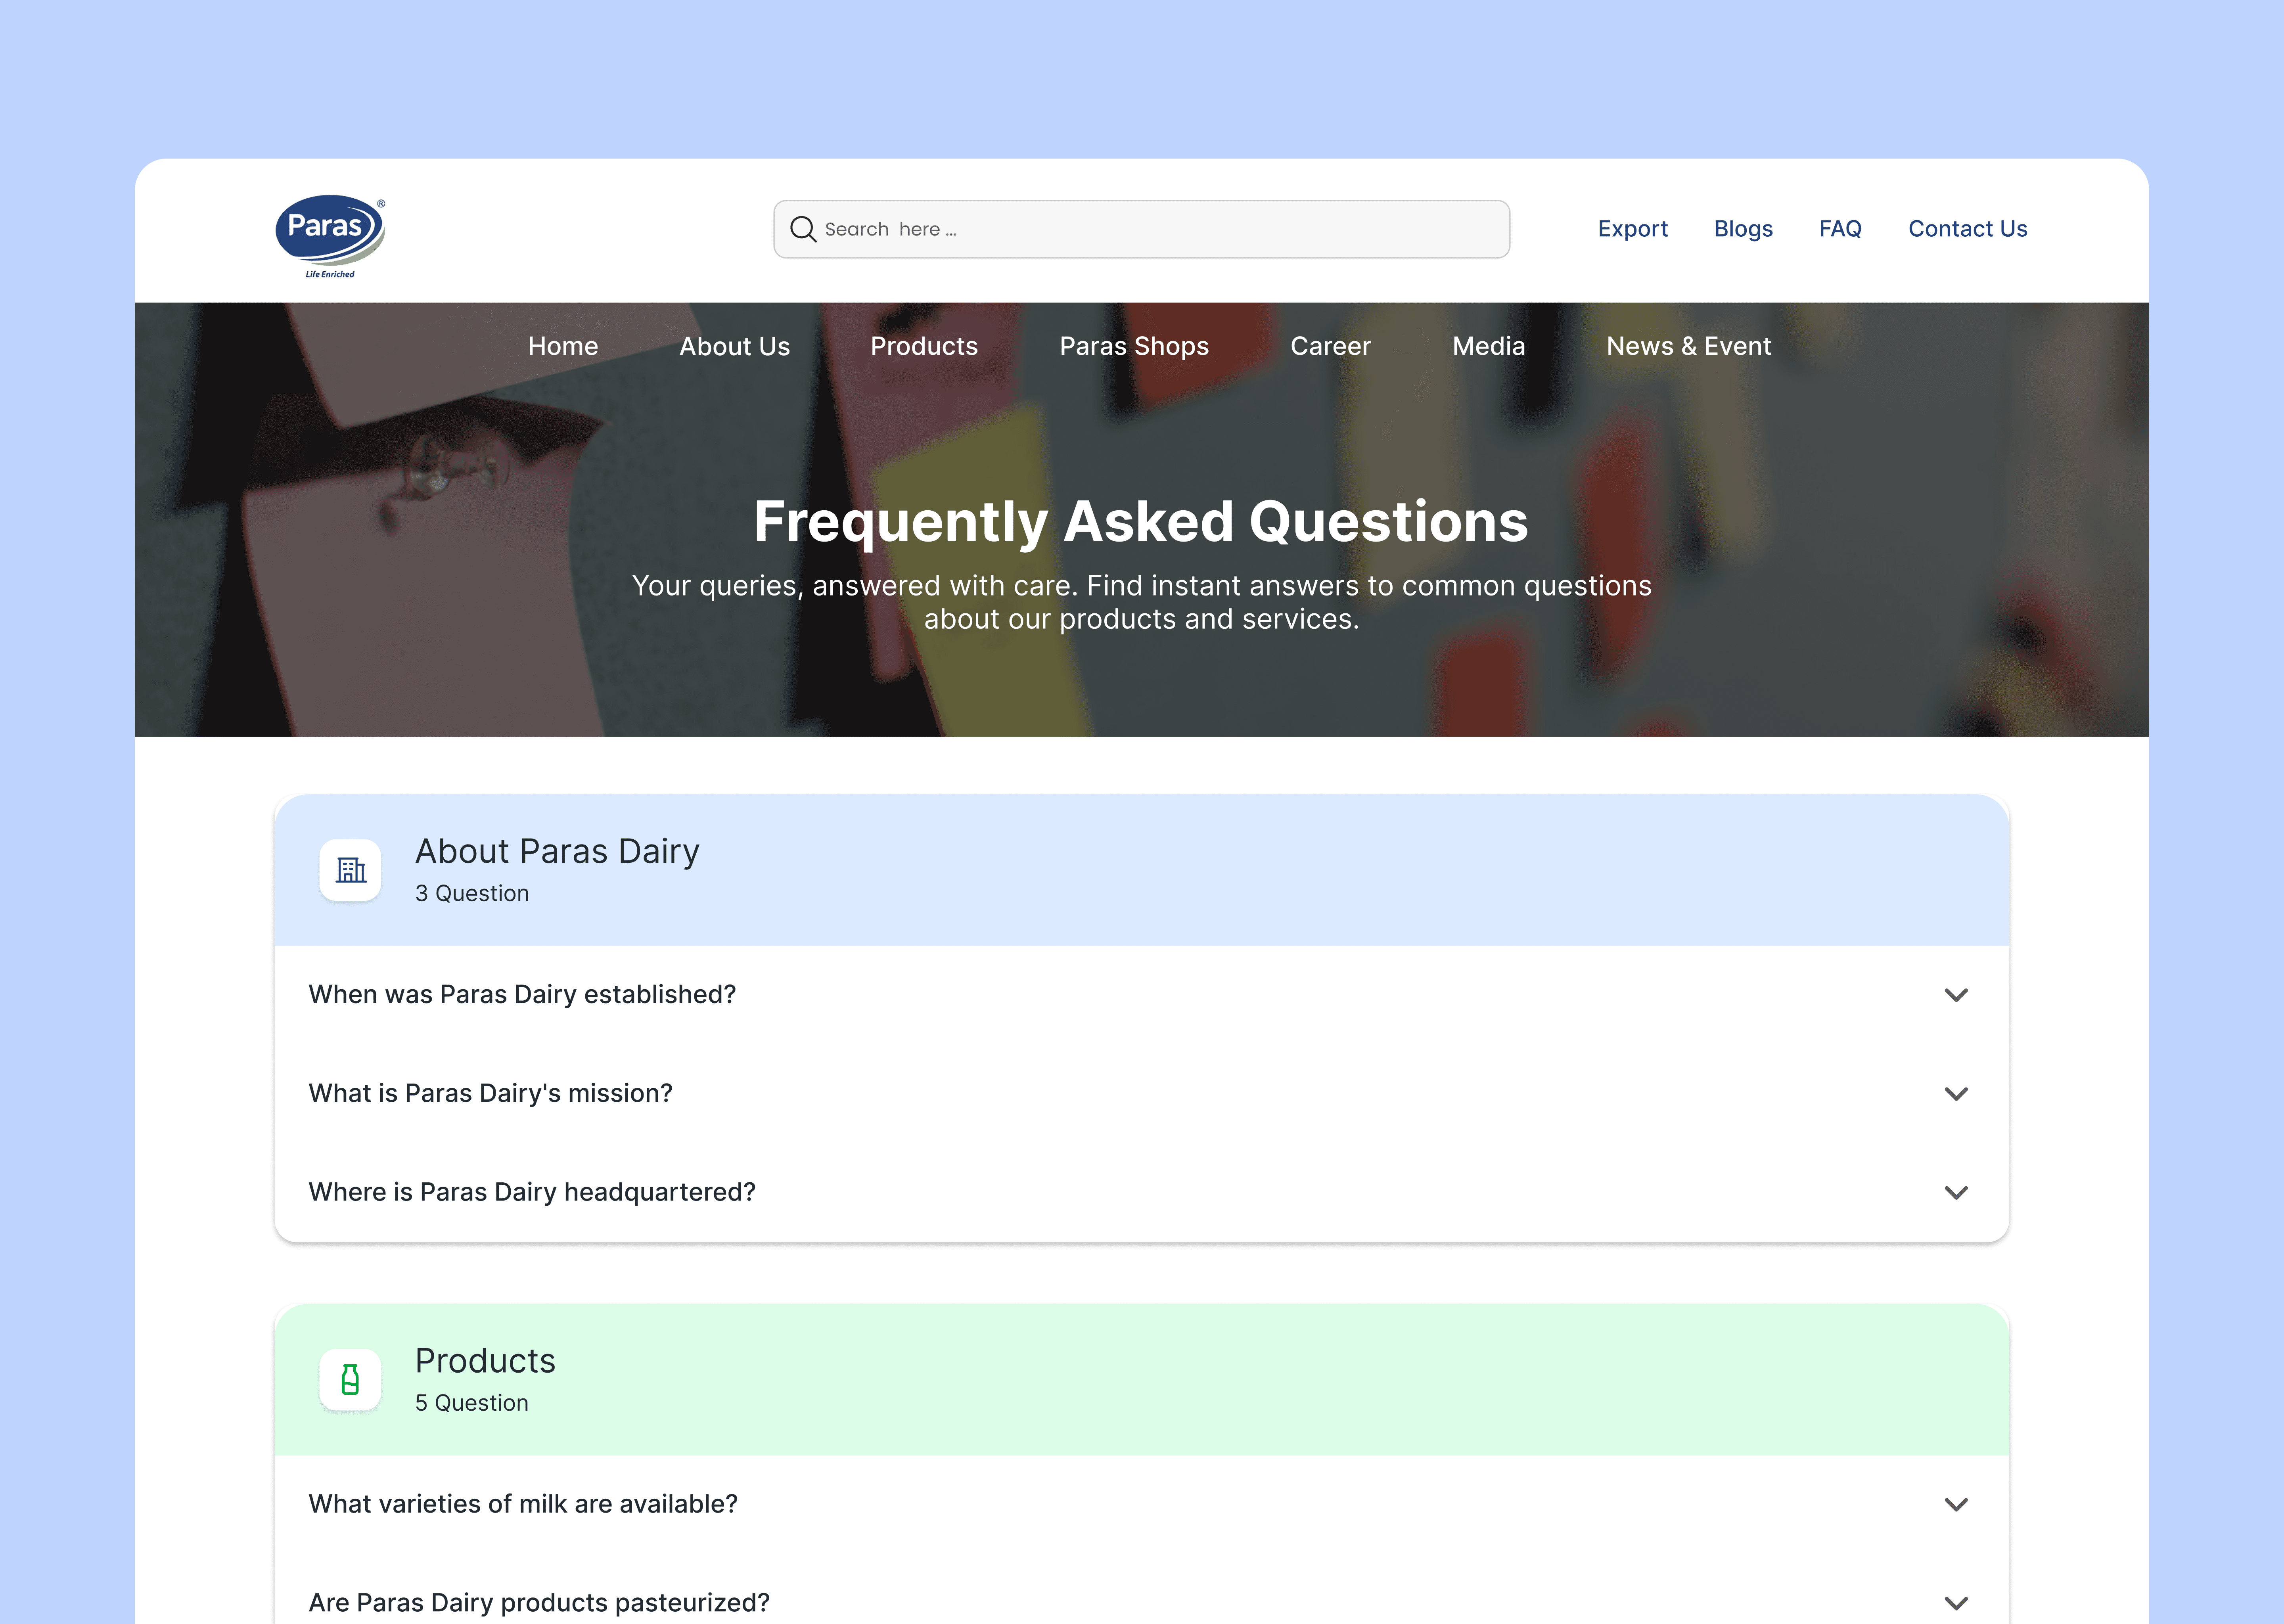Open the Home menu item
Viewport: 2284px width, 1624px height.
(x=563, y=346)
